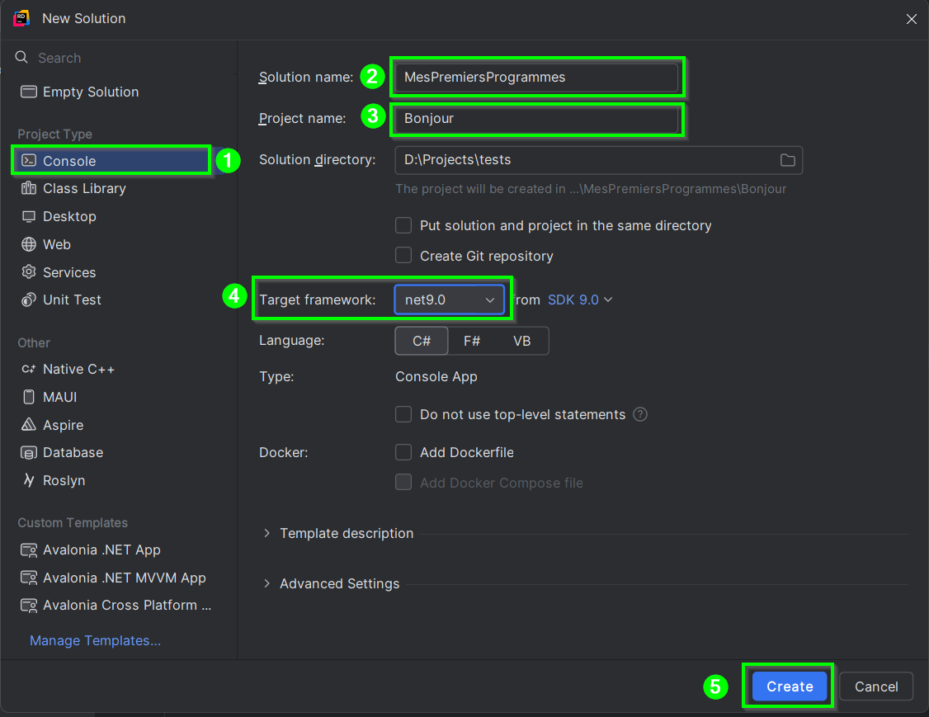
Task: Tick the Add Dockerfile checkbox
Action: coord(403,452)
